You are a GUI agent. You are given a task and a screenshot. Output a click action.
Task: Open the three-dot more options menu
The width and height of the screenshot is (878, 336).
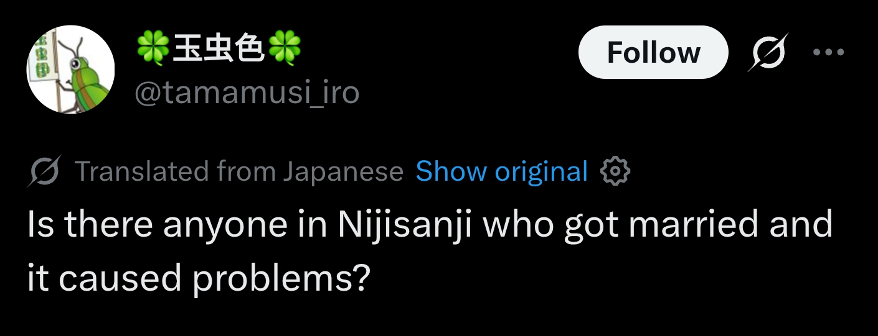(829, 52)
